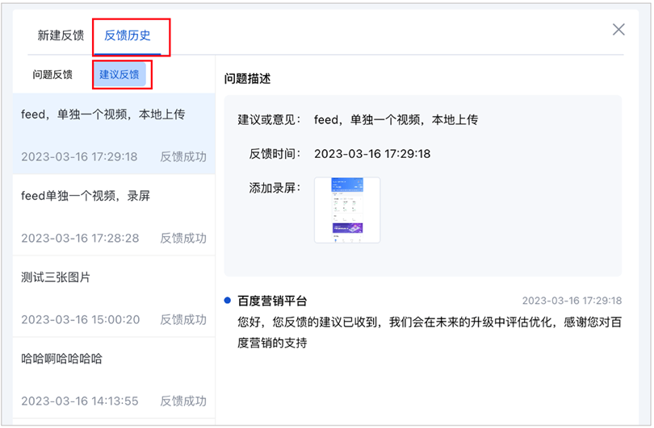Click the 反馈时间 value in the description
The height and width of the screenshot is (428, 654).
point(372,153)
